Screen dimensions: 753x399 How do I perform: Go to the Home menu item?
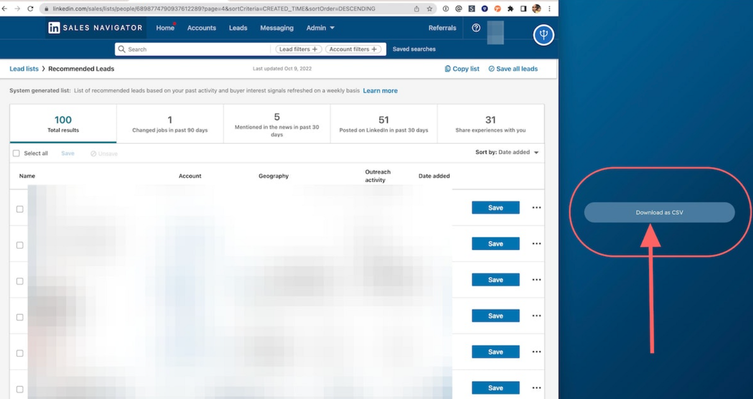[x=165, y=28]
